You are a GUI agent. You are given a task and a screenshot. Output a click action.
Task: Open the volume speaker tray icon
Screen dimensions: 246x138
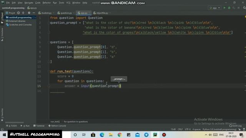click(x=210, y=135)
